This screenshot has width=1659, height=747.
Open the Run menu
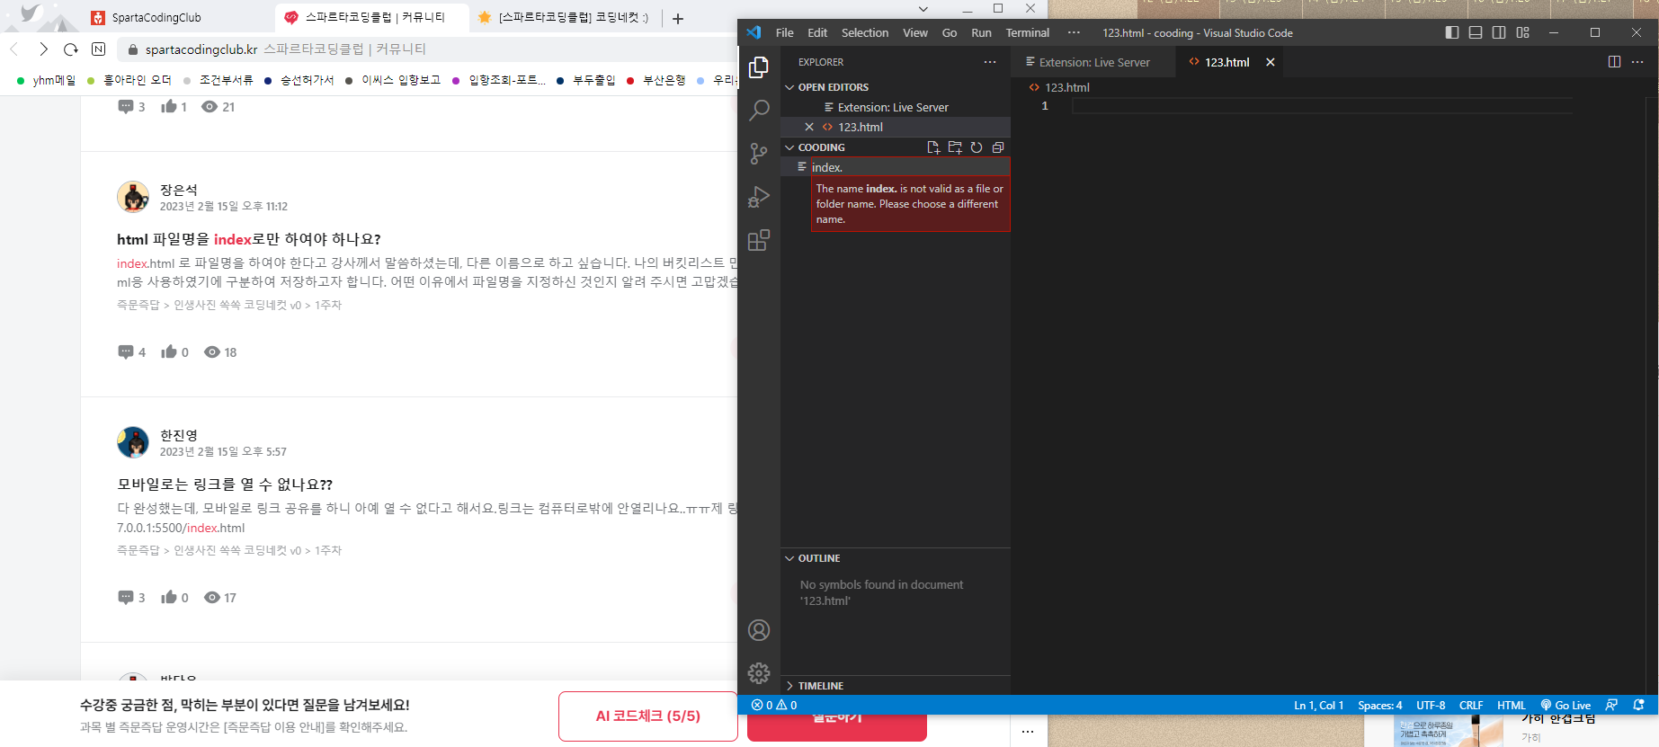coord(981,32)
